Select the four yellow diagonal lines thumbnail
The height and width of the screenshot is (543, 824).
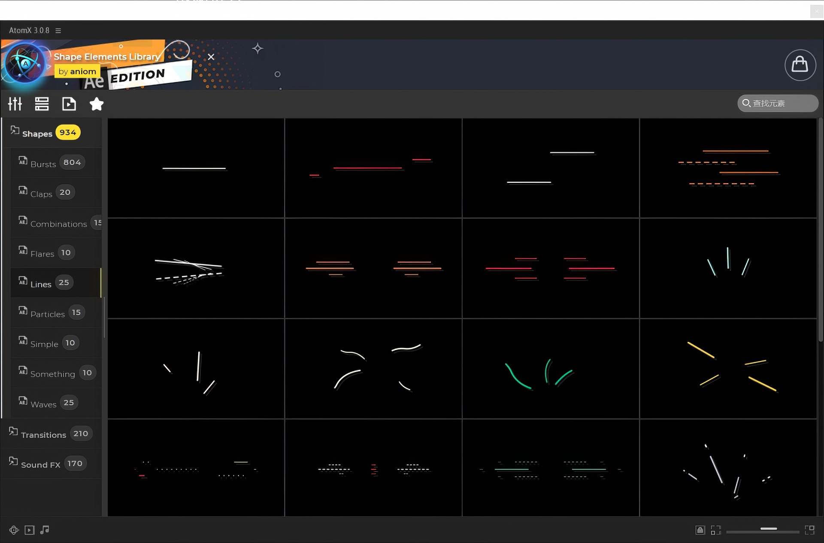[x=728, y=369]
